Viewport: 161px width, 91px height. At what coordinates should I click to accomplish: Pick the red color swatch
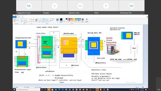[71, 19]
